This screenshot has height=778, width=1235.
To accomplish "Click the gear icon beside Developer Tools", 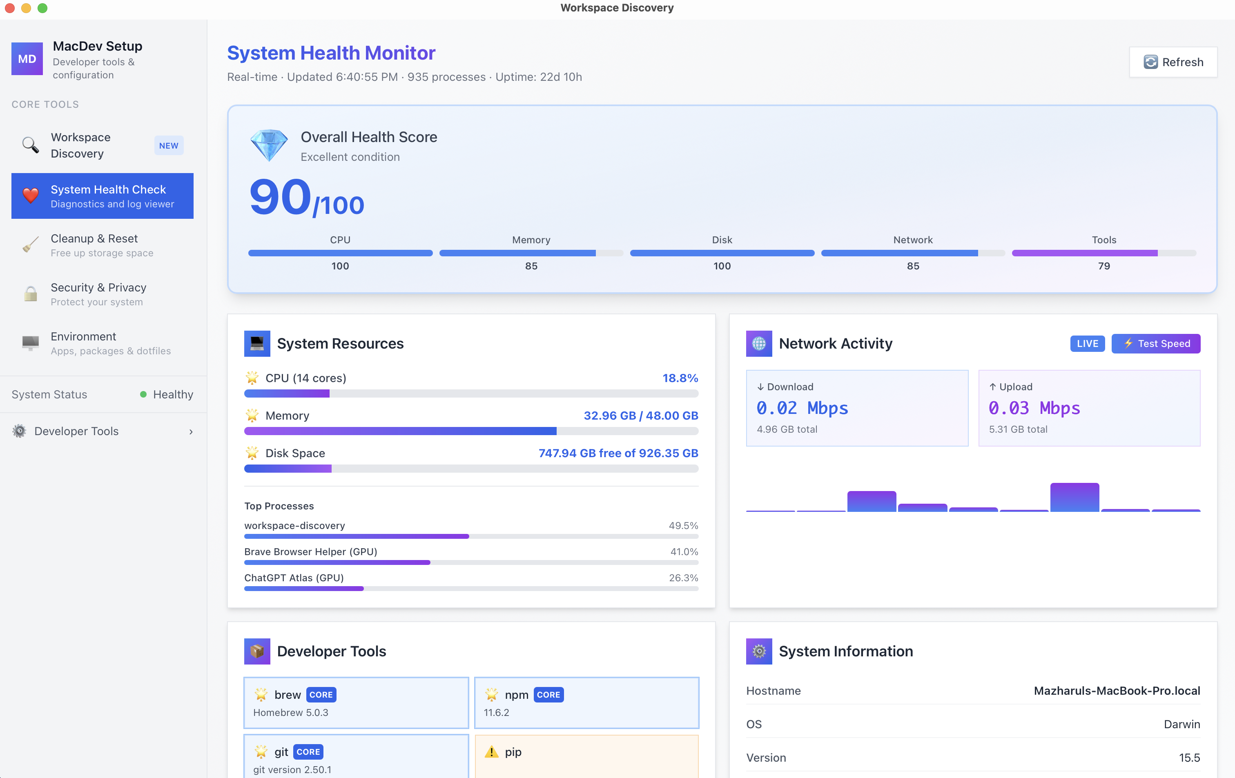I will pyautogui.click(x=19, y=431).
